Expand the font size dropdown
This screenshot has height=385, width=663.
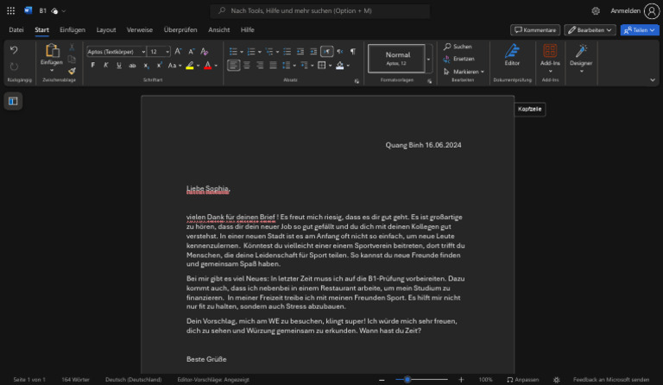coord(167,52)
